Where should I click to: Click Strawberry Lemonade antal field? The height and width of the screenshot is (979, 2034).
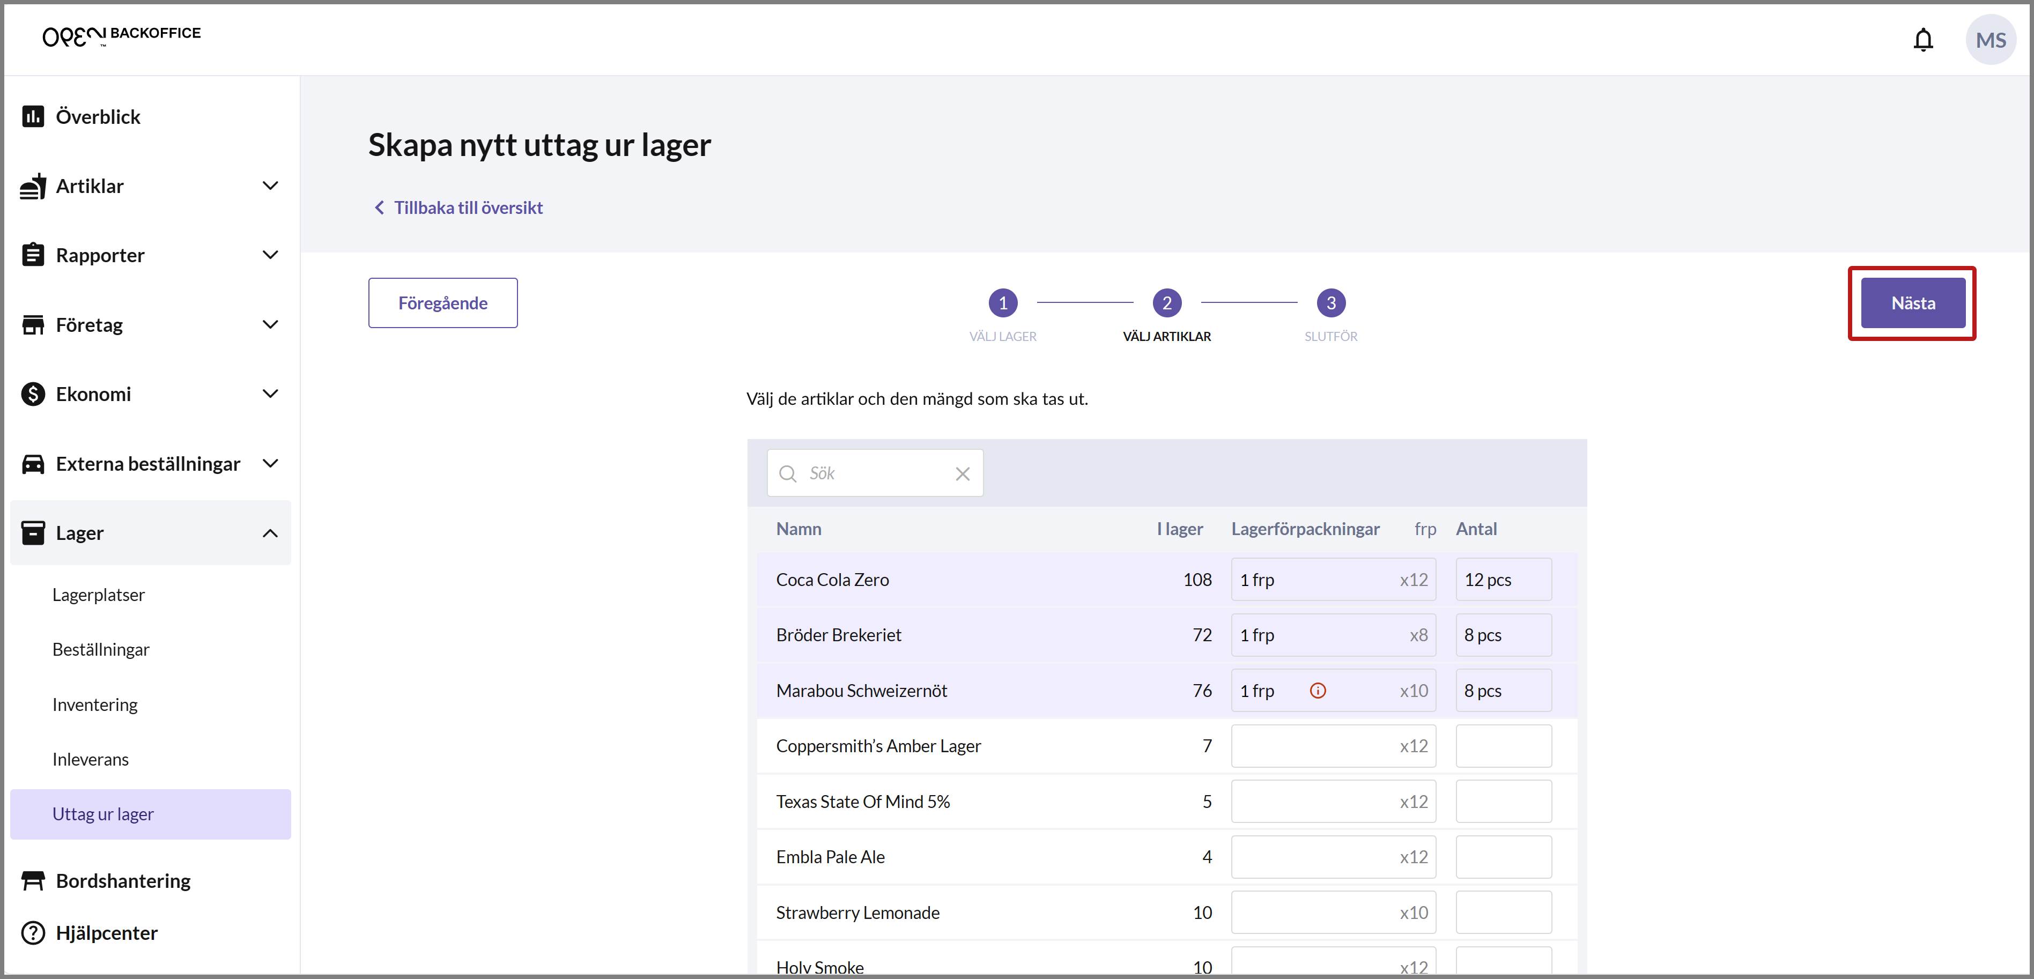click(1504, 913)
